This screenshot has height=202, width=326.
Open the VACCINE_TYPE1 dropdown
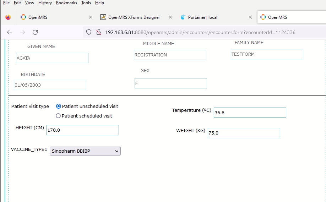85,151
